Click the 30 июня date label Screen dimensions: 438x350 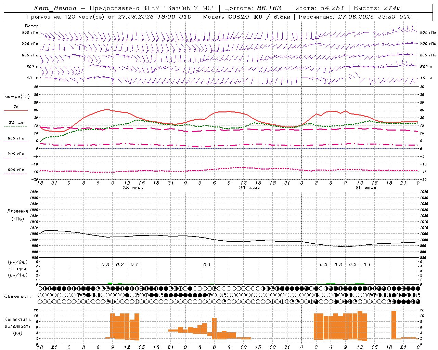tap(366, 188)
